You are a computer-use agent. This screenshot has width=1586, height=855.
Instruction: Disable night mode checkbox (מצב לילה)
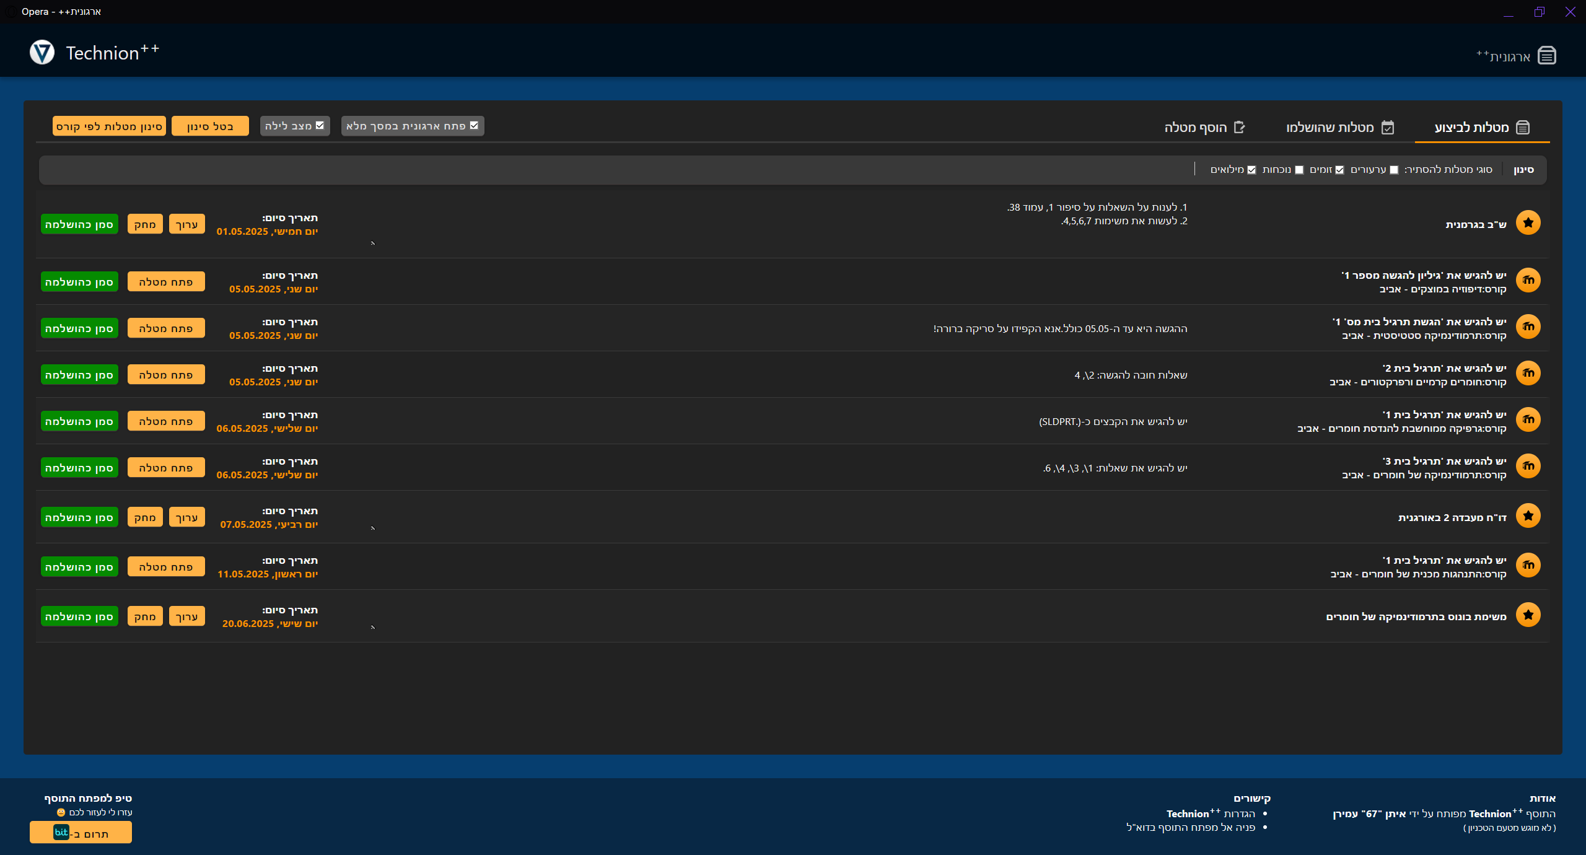pyautogui.click(x=320, y=126)
